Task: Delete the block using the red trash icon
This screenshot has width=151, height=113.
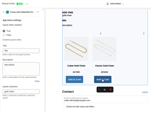Action: [x=110, y=89]
